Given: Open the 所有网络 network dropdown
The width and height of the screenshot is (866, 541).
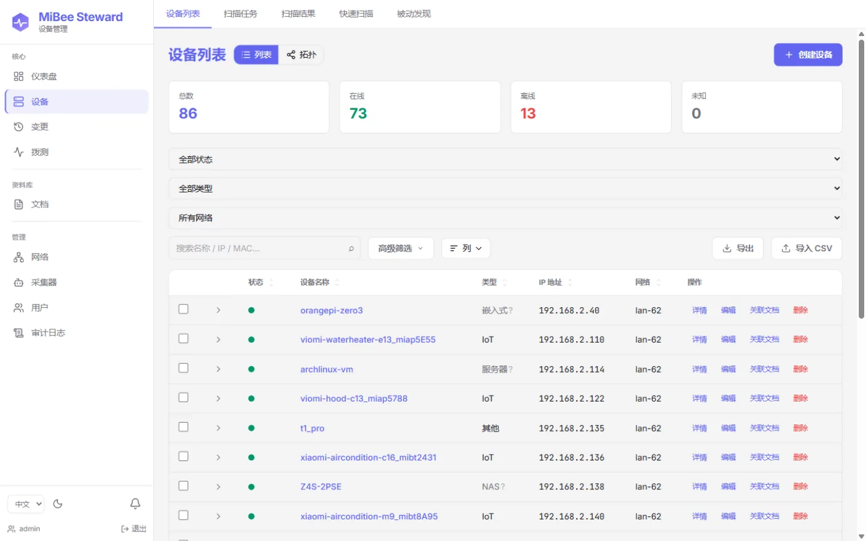Looking at the screenshot, I should [x=505, y=218].
